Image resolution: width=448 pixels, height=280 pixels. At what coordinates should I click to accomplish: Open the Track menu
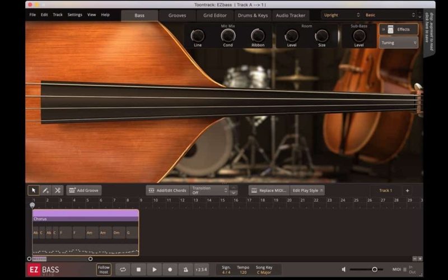58,15
